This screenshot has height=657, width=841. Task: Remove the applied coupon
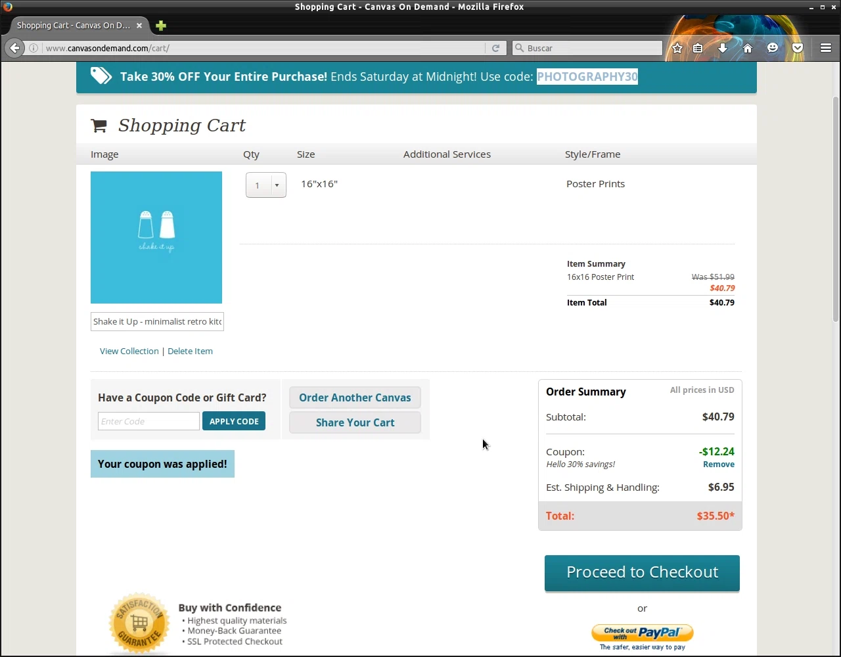click(719, 464)
